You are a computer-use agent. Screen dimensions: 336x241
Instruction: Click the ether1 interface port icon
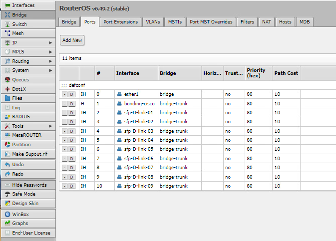click(x=119, y=94)
